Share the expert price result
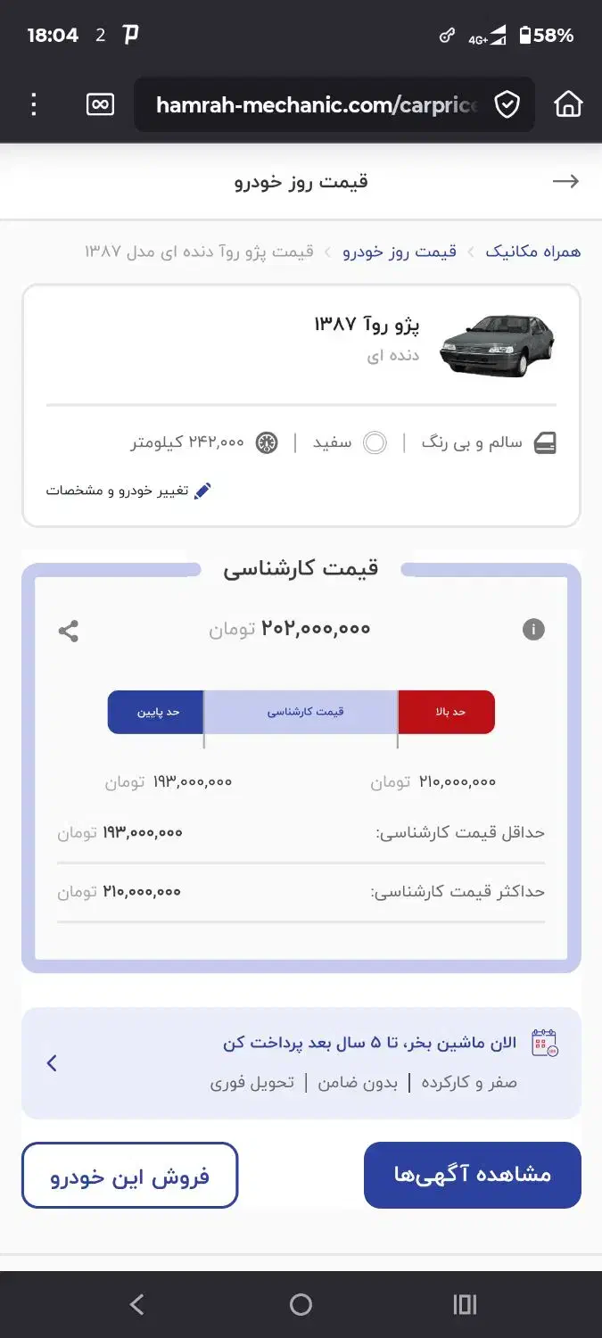The width and height of the screenshot is (602, 1338). point(69,632)
